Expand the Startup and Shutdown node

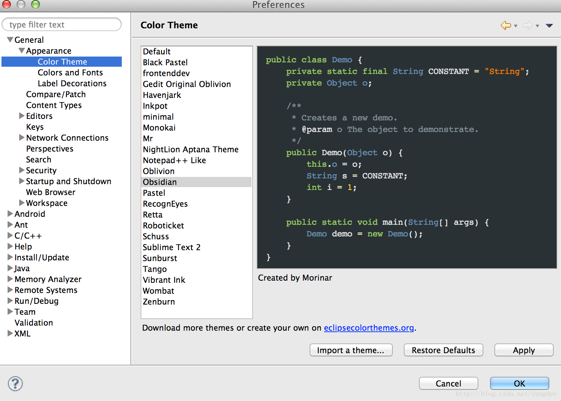coord(22,181)
